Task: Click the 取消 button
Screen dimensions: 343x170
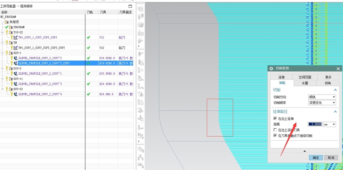Action: [331, 158]
